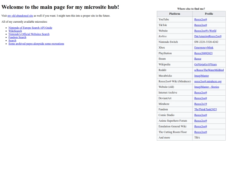
Task: Click the "TikTok" platform cell
Action: pyautogui.click(x=174, y=25)
